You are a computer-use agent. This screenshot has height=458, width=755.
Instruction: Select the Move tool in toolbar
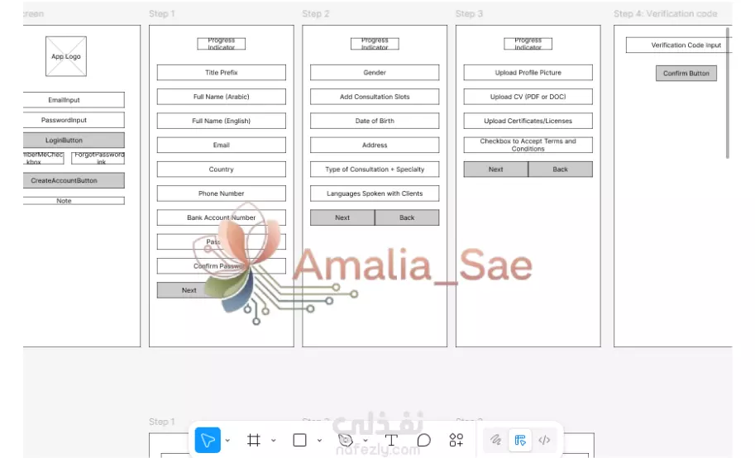pos(208,440)
